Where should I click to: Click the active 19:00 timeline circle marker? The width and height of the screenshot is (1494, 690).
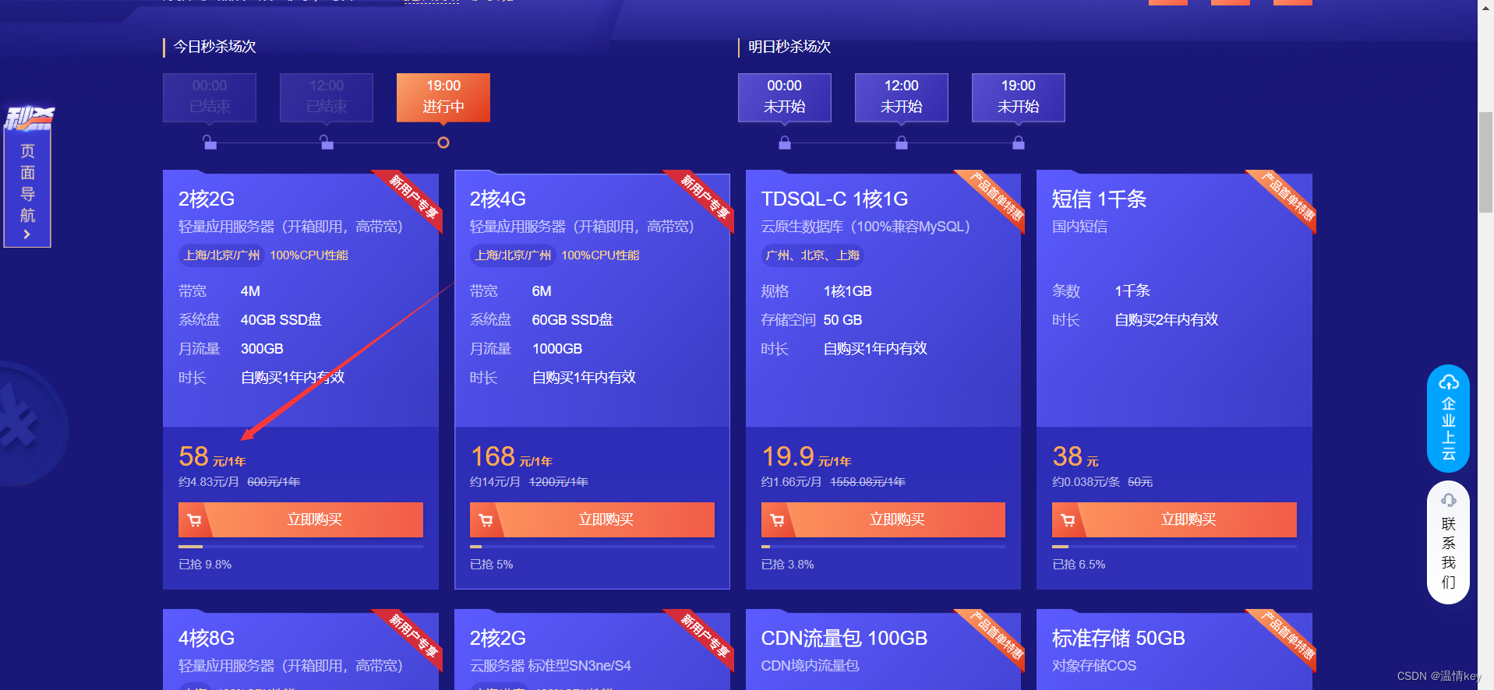(x=443, y=143)
